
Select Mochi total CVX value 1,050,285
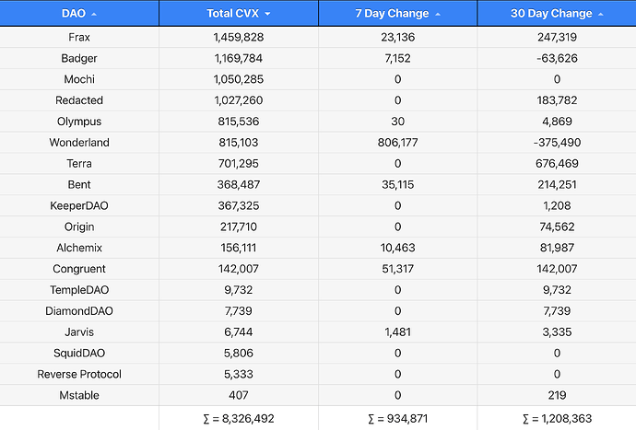click(x=239, y=79)
